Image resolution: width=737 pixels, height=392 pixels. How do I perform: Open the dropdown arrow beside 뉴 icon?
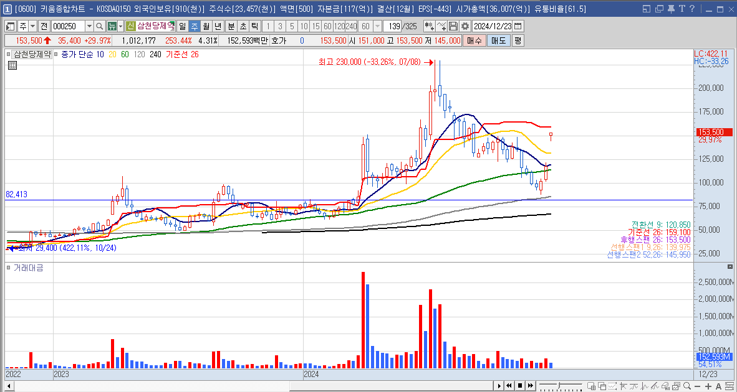[121, 26]
